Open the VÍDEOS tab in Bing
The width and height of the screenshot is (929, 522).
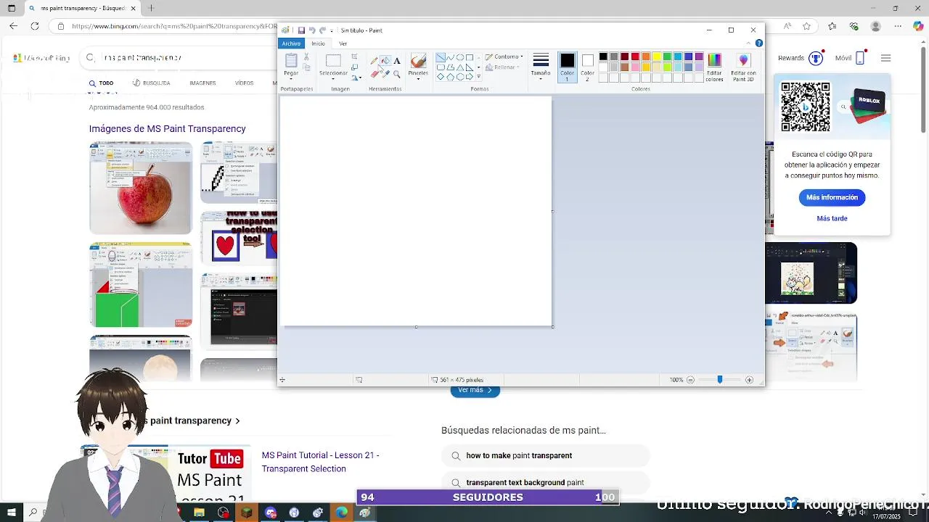[244, 83]
